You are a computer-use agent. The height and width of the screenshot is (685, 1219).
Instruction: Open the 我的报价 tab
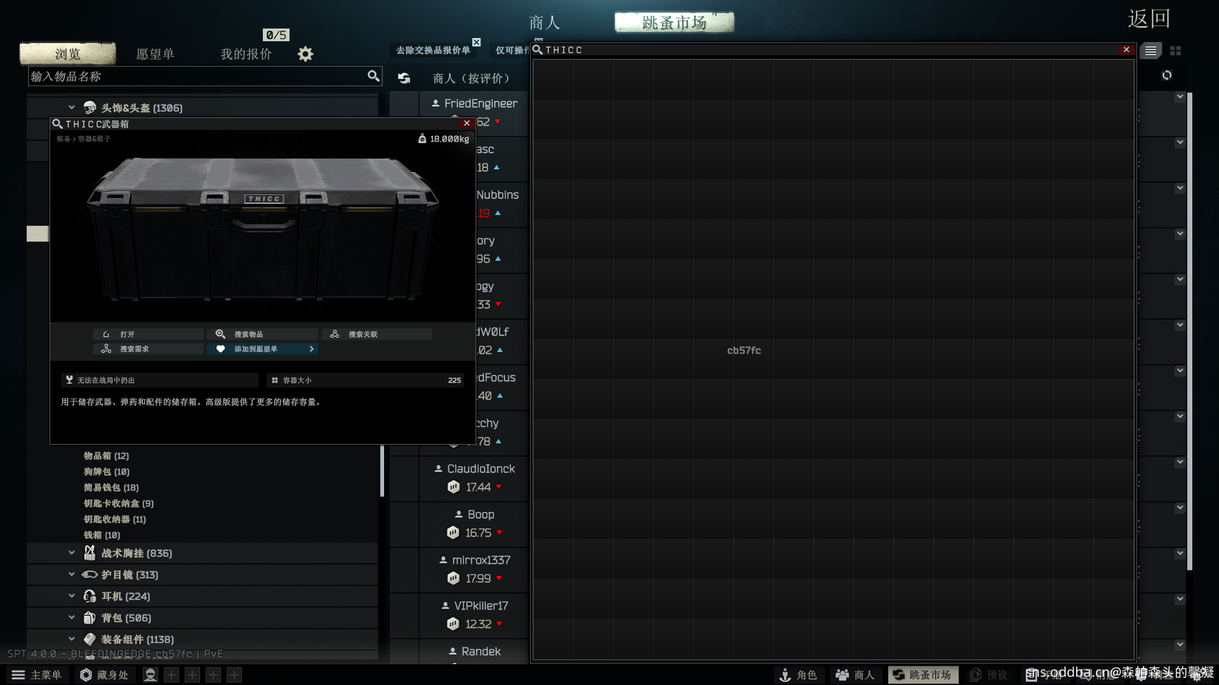(x=246, y=54)
